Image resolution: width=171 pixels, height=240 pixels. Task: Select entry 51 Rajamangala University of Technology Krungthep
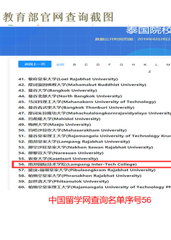(95, 136)
